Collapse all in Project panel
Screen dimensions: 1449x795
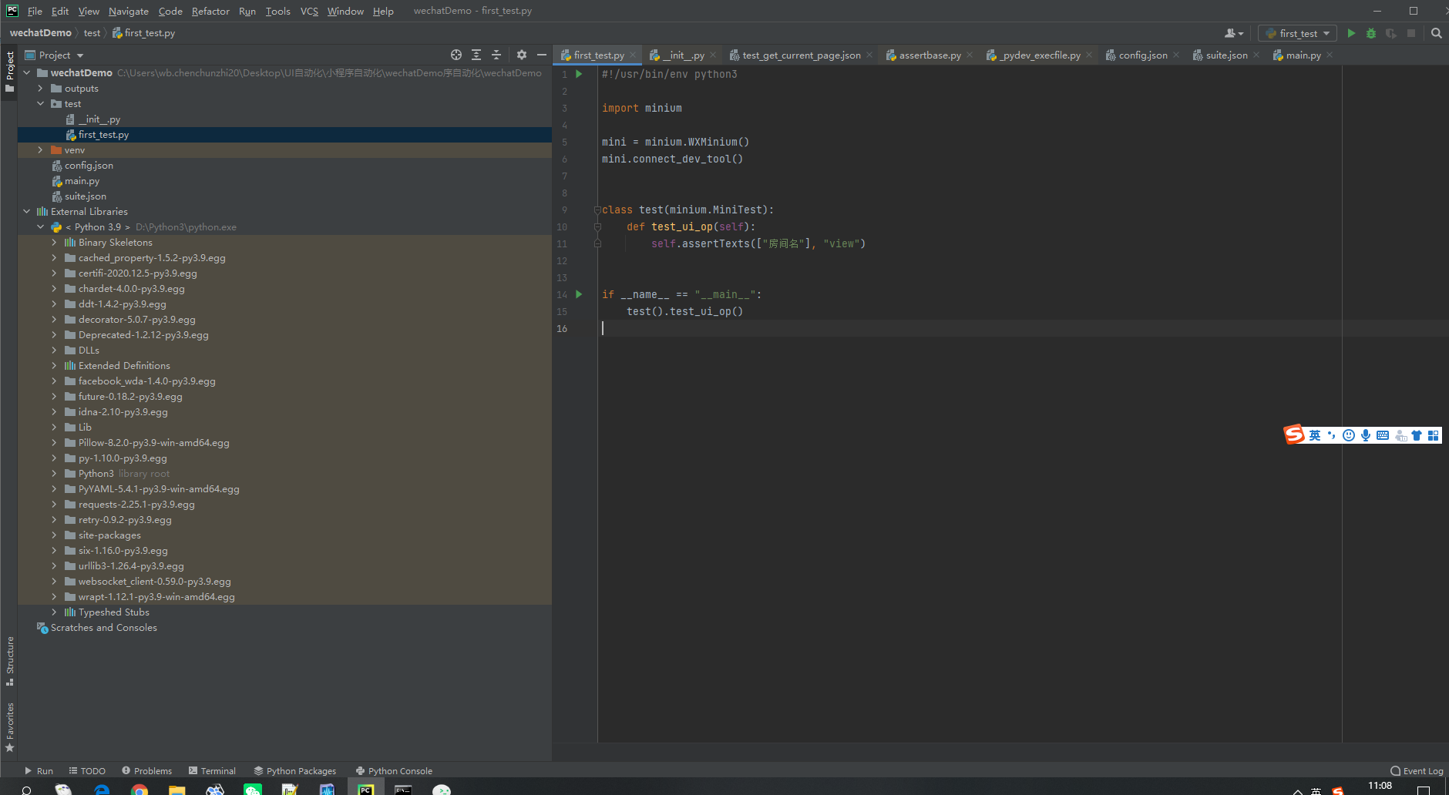point(496,55)
